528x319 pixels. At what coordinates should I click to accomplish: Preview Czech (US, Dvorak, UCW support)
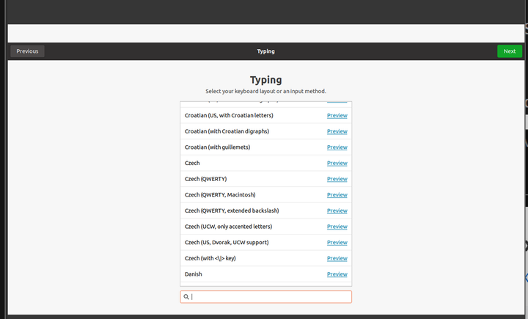(337, 243)
